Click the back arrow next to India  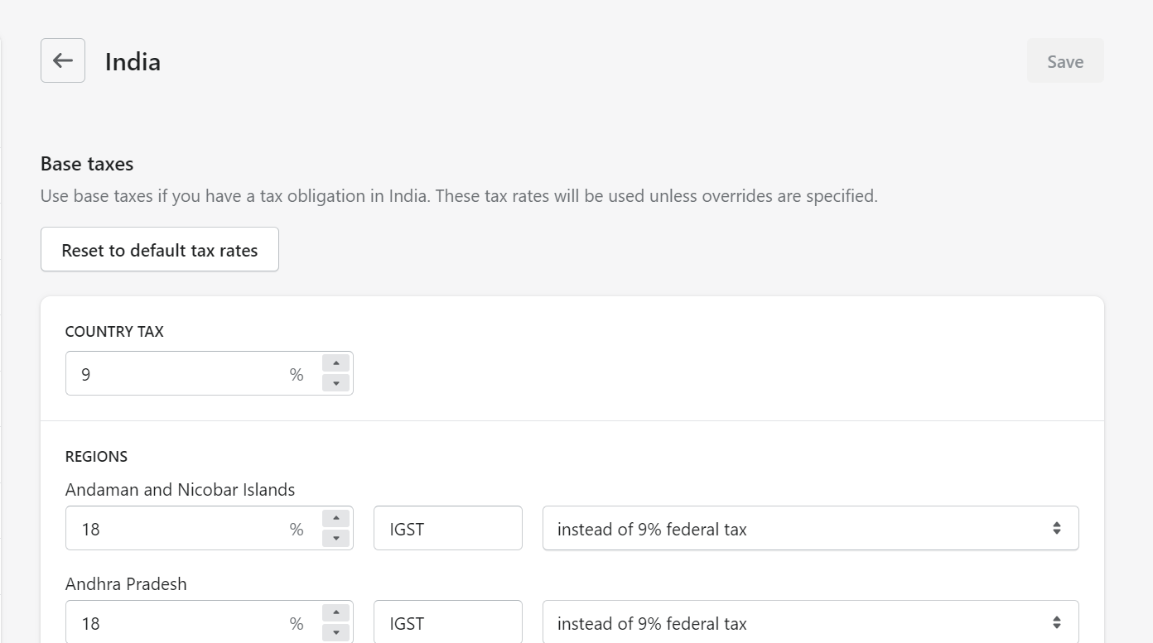pyautogui.click(x=63, y=60)
